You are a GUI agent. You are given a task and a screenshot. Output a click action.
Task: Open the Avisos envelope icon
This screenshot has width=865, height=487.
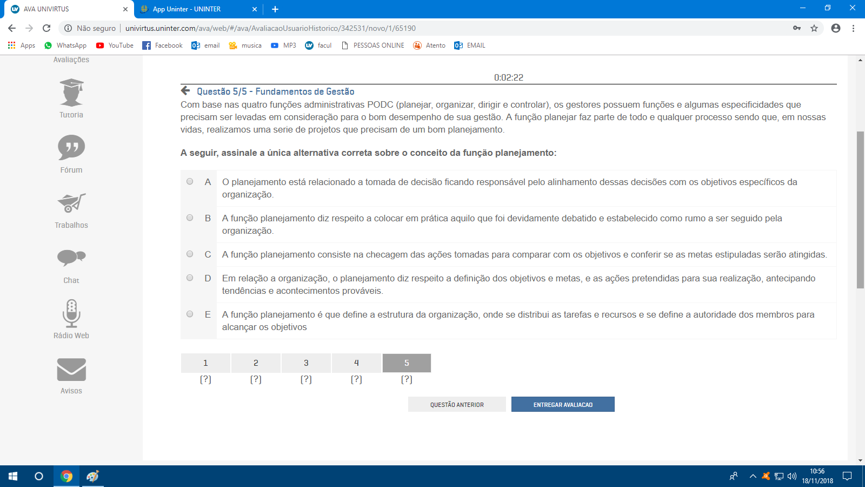point(71,370)
